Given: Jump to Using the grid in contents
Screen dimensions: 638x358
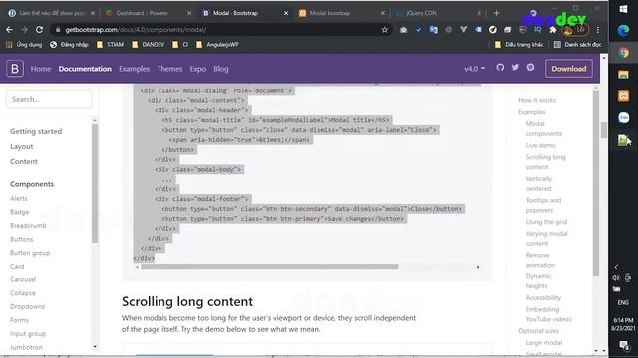Looking at the screenshot, I should 546,222.
